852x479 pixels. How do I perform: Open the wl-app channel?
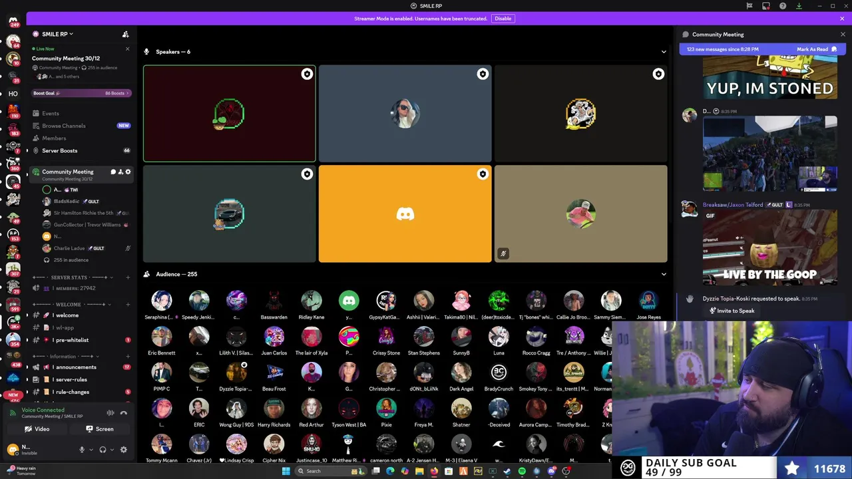pyautogui.click(x=65, y=327)
